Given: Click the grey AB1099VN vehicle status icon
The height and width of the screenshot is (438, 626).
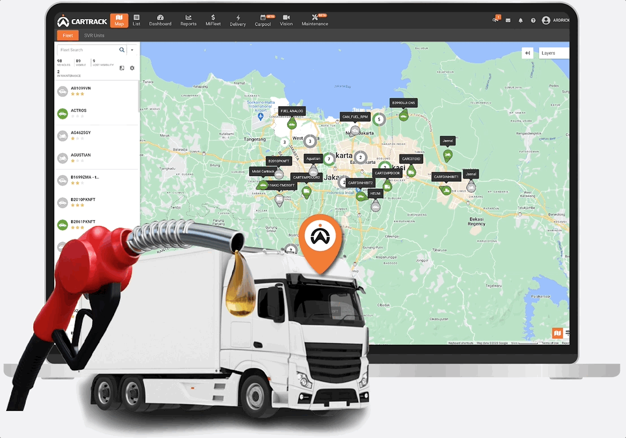Looking at the screenshot, I should 62,91.
